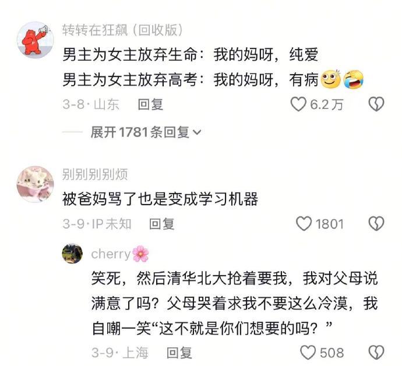This screenshot has width=402, height=366.
Task: Open username 别别别别烦
Action: [x=95, y=174]
